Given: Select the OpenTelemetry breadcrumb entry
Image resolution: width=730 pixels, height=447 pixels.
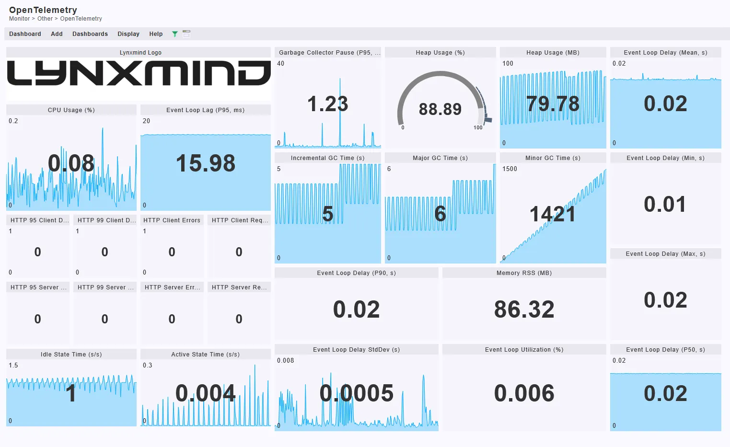Looking at the screenshot, I should [x=81, y=18].
